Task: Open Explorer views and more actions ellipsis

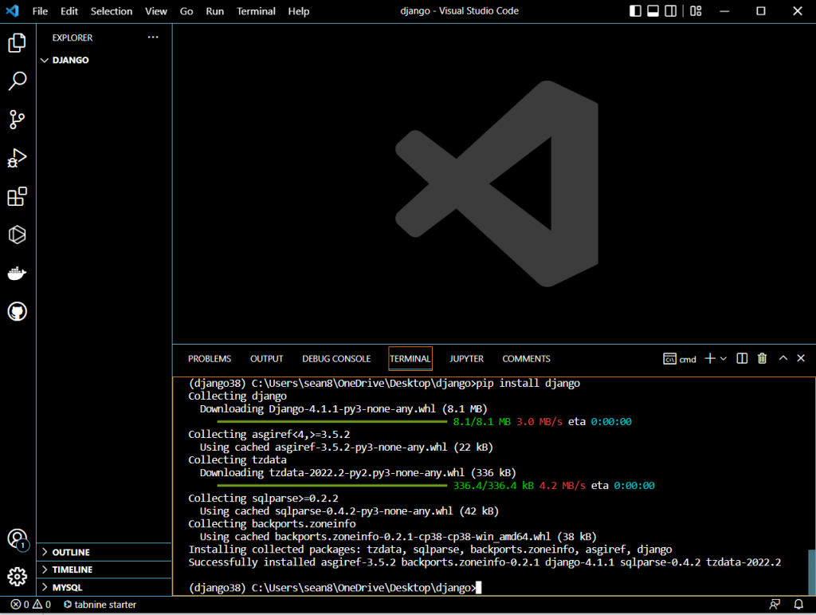Action: [153, 37]
